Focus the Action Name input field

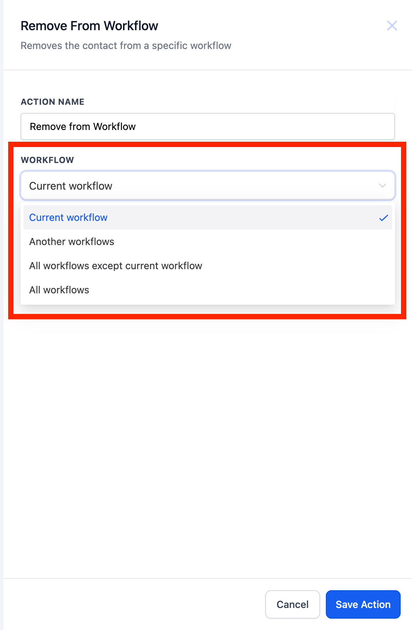[208, 126]
